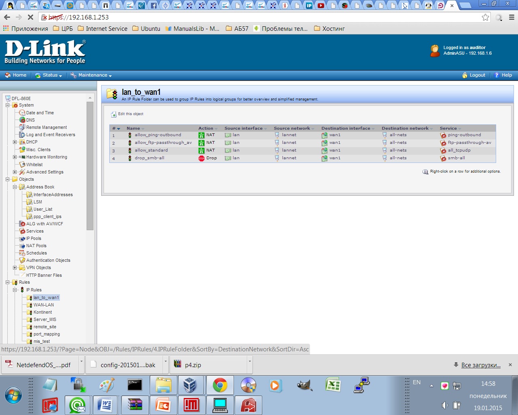Viewport: 518px width, 415px height.
Task: Collapse the Address Book node
Action: 15,187
